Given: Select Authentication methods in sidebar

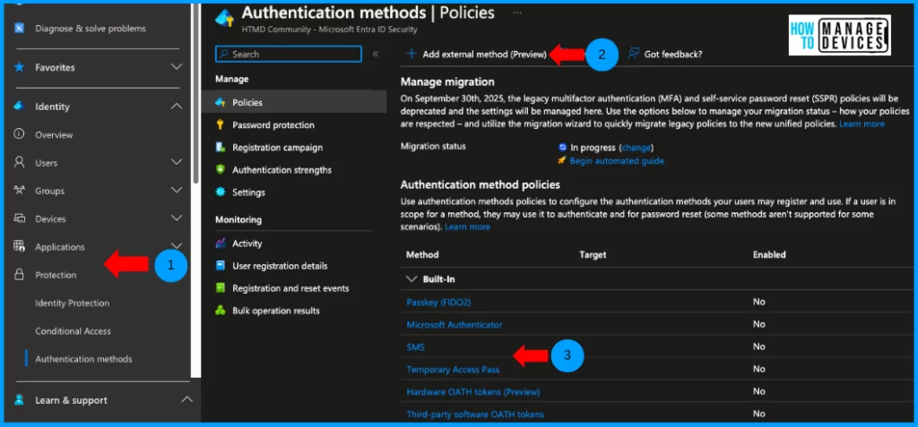Looking at the screenshot, I should (x=83, y=359).
